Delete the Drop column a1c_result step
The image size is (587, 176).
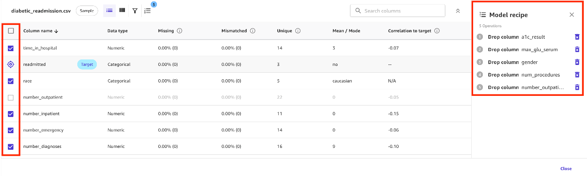click(577, 37)
